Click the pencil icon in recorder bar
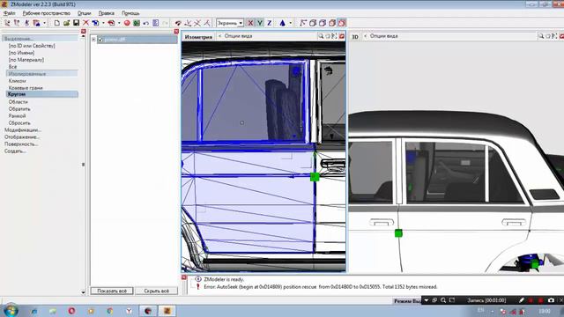Screen dimensions: 564x317 point(521,300)
